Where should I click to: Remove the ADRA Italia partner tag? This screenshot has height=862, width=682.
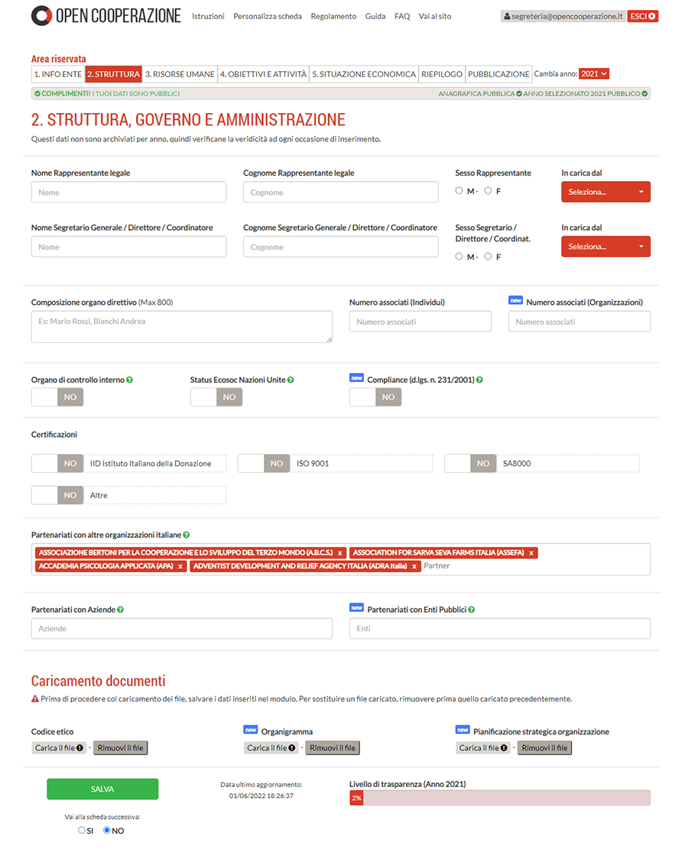[414, 566]
